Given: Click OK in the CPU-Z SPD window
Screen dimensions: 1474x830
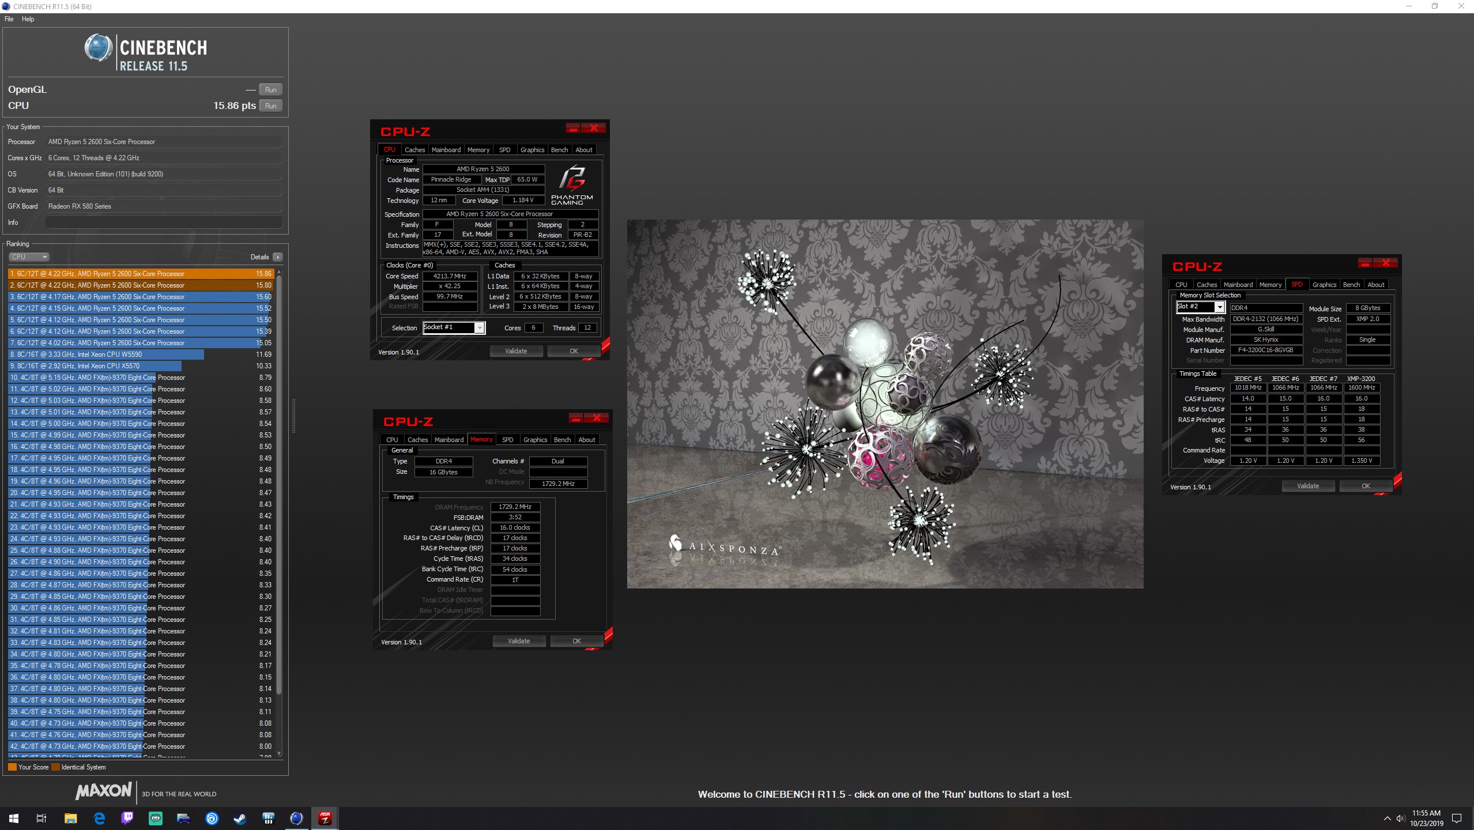Looking at the screenshot, I should (1366, 486).
